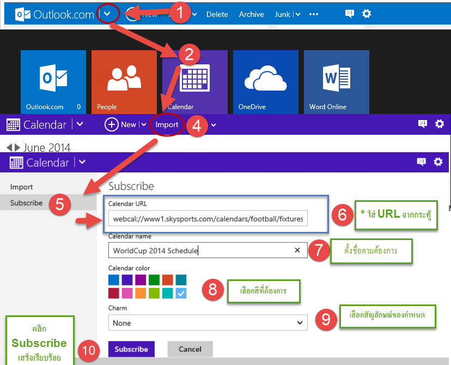Open the more actions ellipsis menu
Screen dimensions: 451x365
click(x=314, y=14)
